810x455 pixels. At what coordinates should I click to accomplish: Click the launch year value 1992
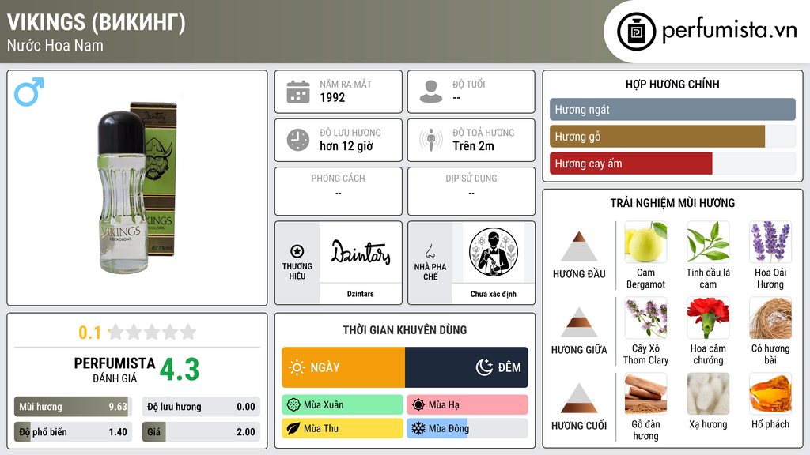click(332, 97)
